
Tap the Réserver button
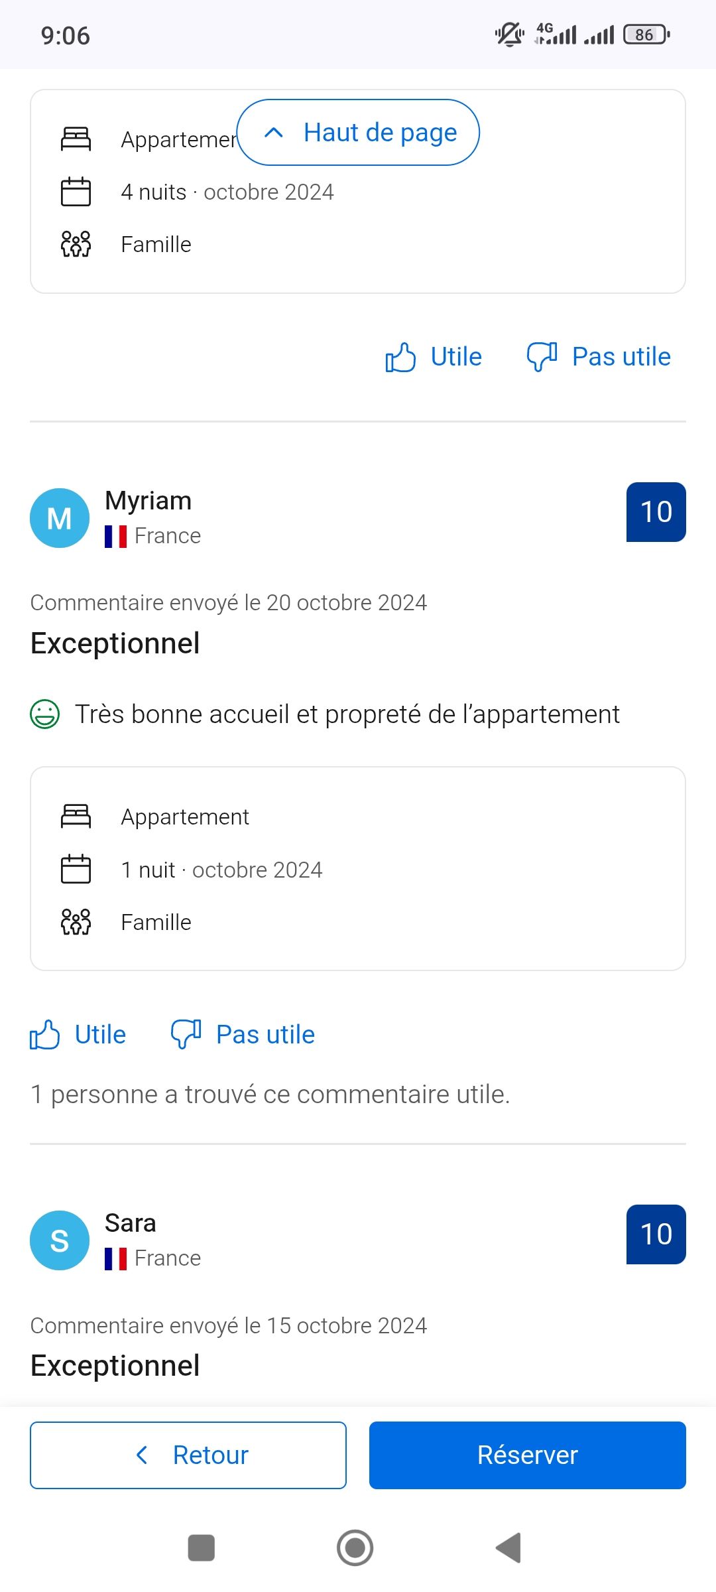coord(528,1455)
